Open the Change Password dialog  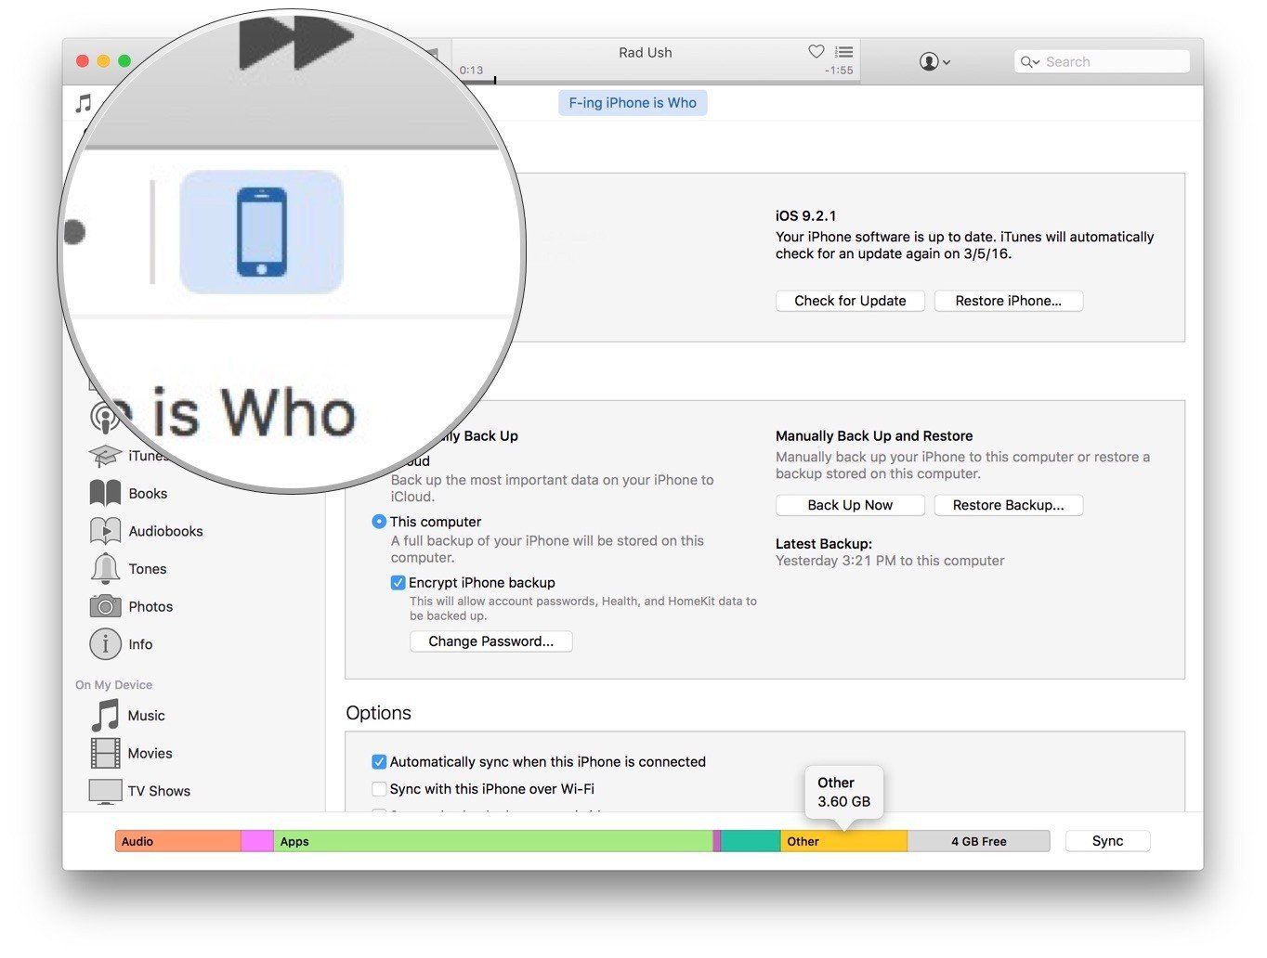pyautogui.click(x=490, y=641)
